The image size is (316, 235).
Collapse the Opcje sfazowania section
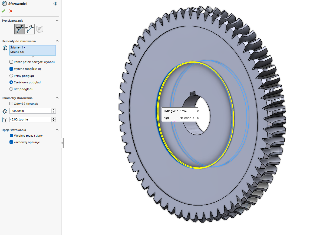[57, 130]
